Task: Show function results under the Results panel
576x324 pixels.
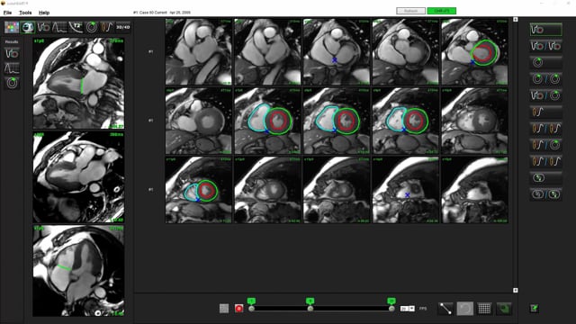Action: tap(12, 54)
